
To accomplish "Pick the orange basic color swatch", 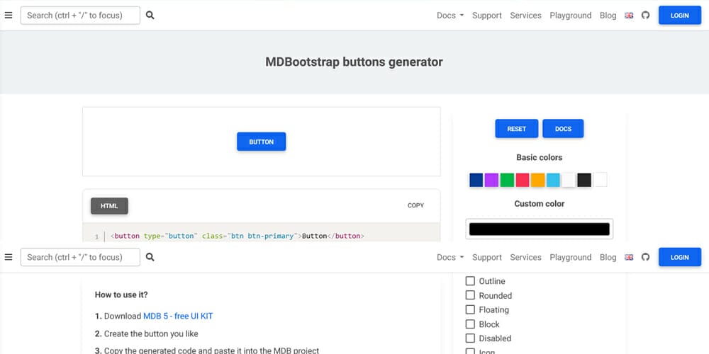I will point(537,180).
